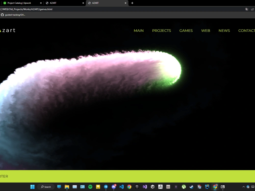This screenshot has height=191, width=255.
Task: Open 7-Zip from the taskbar
Action: pos(223,187)
